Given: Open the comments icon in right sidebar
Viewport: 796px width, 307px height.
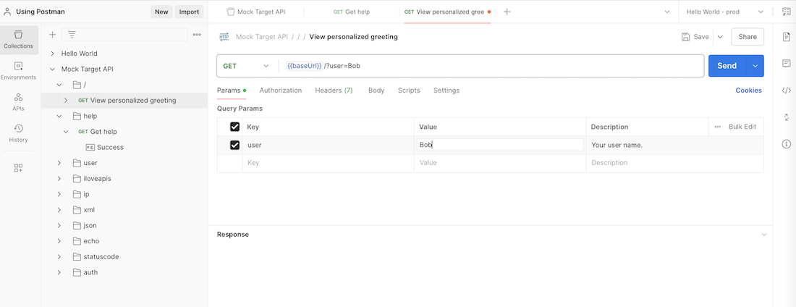Looking at the screenshot, I should click(x=786, y=64).
